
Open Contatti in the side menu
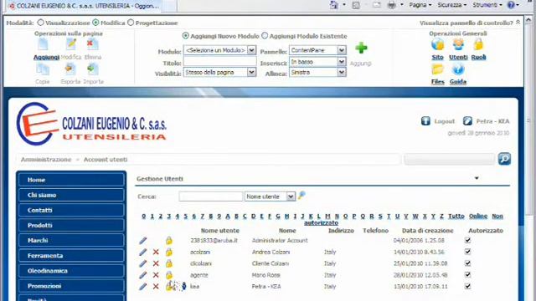click(71, 210)
